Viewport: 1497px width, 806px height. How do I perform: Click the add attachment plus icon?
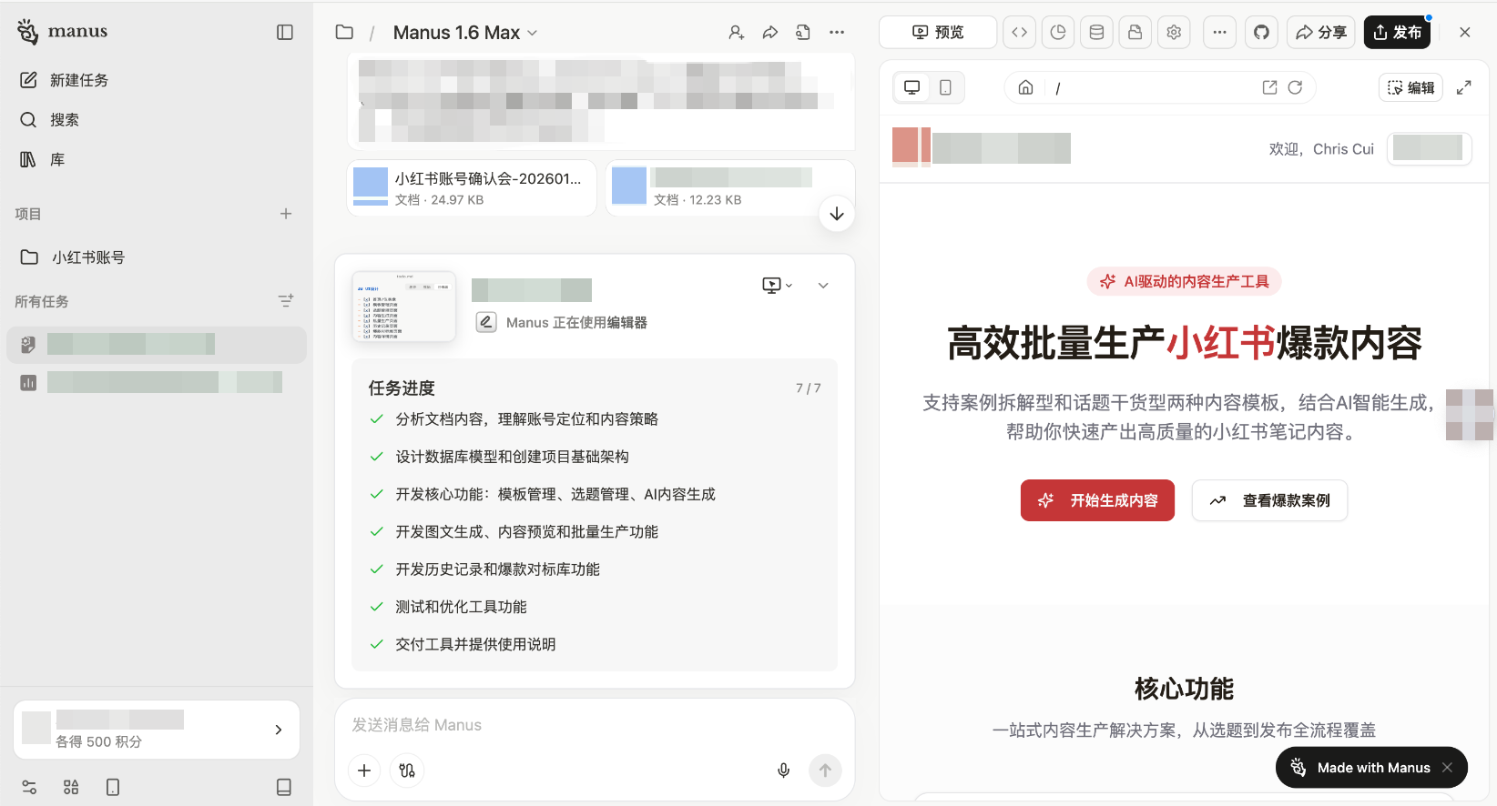(364, 771)
